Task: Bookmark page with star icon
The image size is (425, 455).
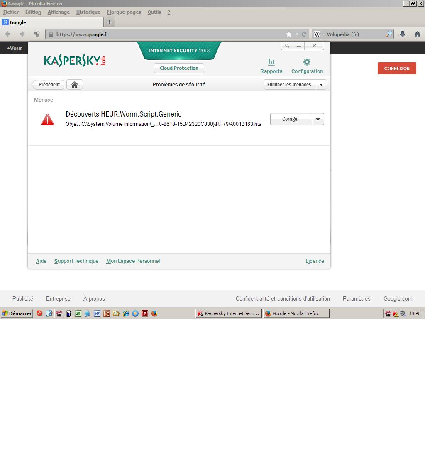Action: [288, 34]
